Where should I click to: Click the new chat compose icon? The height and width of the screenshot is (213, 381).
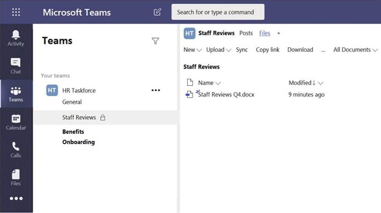coord(157,12)
